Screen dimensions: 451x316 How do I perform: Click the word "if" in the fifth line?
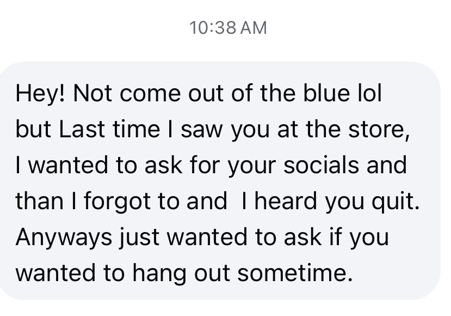[x=336, y=237]
